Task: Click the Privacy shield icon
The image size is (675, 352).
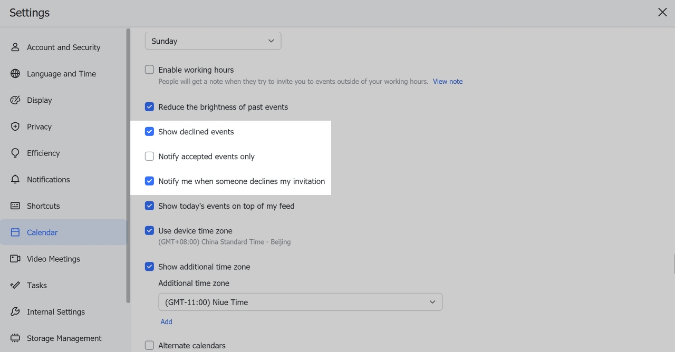Action: (x=15, y=126)
